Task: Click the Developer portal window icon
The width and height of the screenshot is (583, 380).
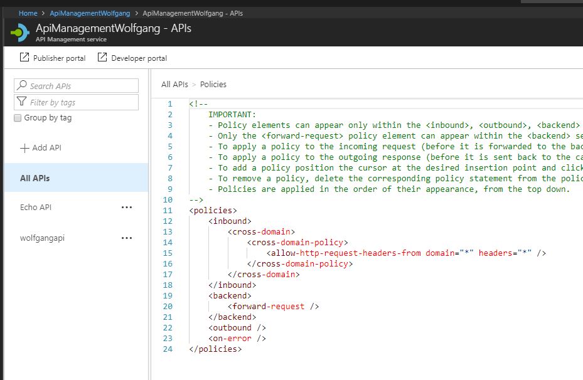Action: click(x=102, y=58)
